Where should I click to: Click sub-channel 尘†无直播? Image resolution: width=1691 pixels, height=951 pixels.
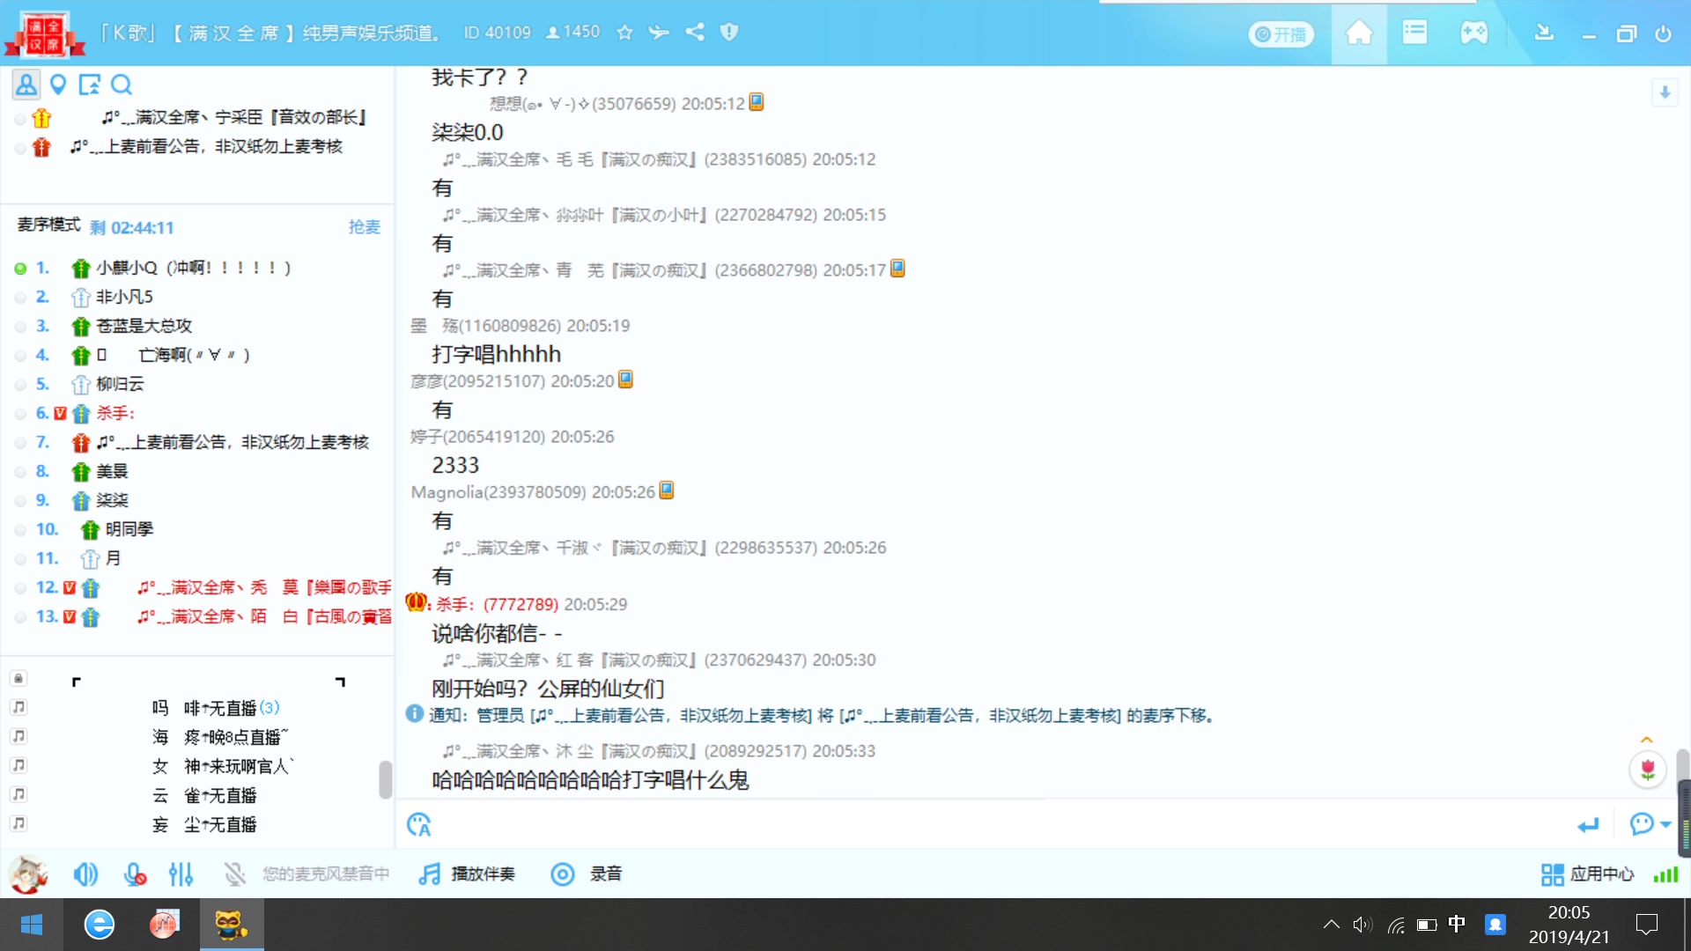tap(204, 824)
